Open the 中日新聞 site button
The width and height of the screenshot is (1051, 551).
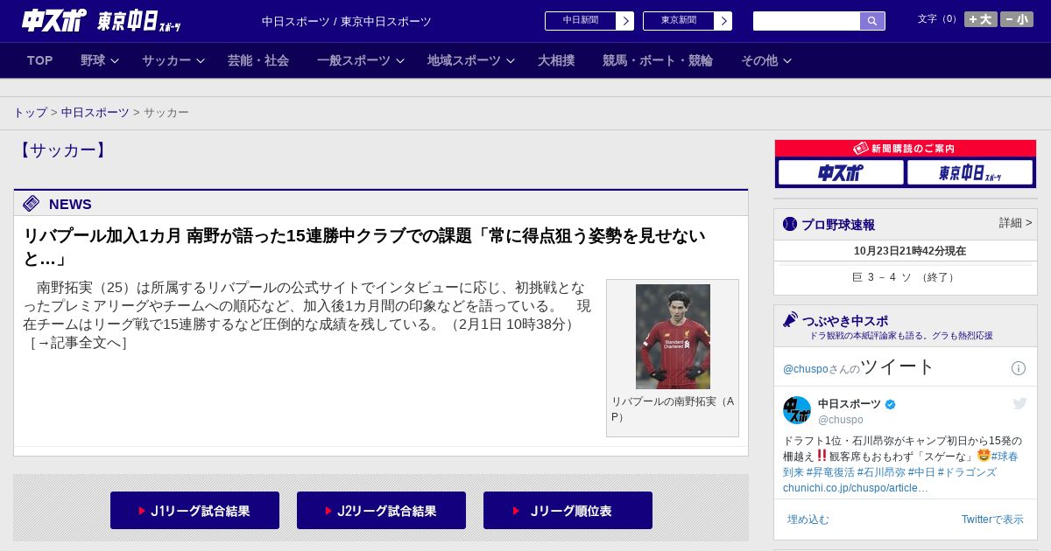[581, 21]
